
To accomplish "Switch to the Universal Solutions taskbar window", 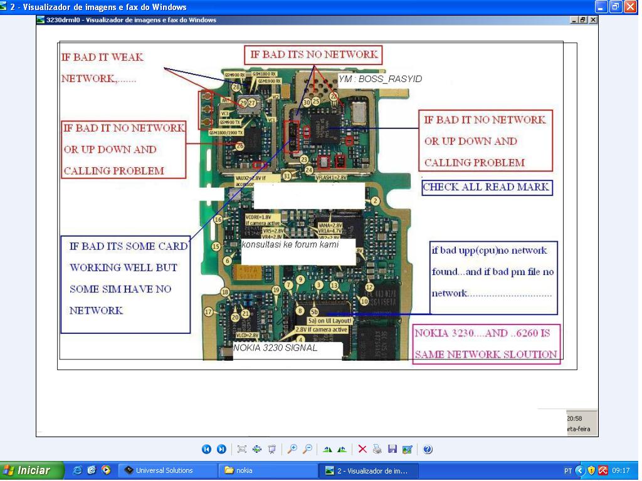I will pyautogui.click(x=167, y=470).
